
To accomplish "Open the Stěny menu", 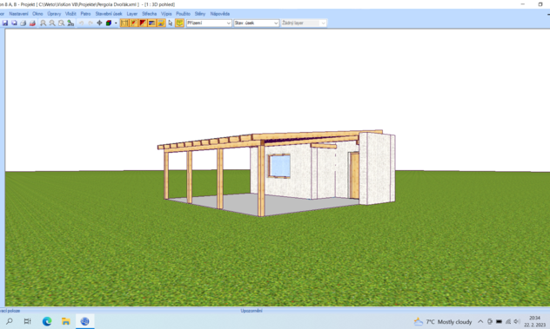I will (200, 14).
